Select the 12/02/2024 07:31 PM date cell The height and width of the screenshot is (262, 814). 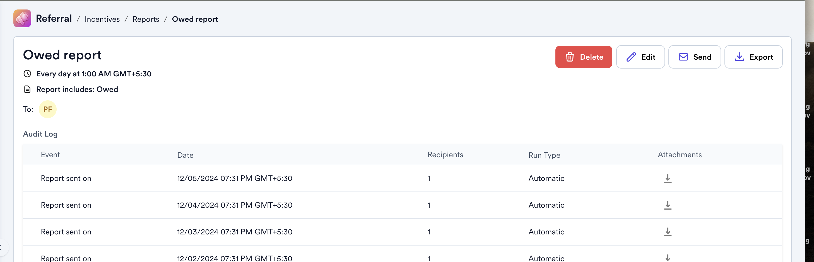point(235,258)
